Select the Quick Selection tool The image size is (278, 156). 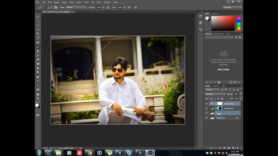point(38,29)
